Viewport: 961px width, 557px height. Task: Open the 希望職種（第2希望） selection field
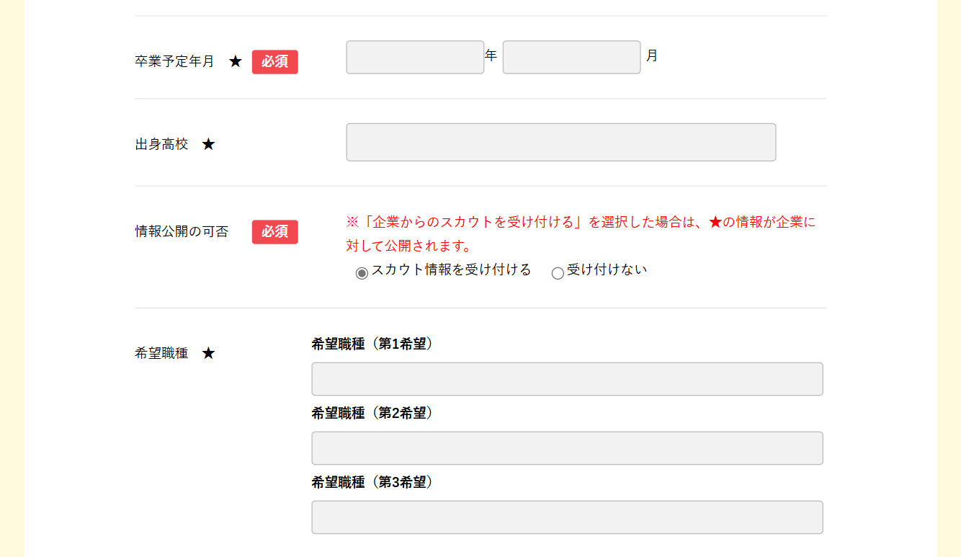click(567, 447)
